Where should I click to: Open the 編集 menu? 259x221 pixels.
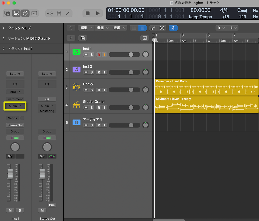point(86,28)
